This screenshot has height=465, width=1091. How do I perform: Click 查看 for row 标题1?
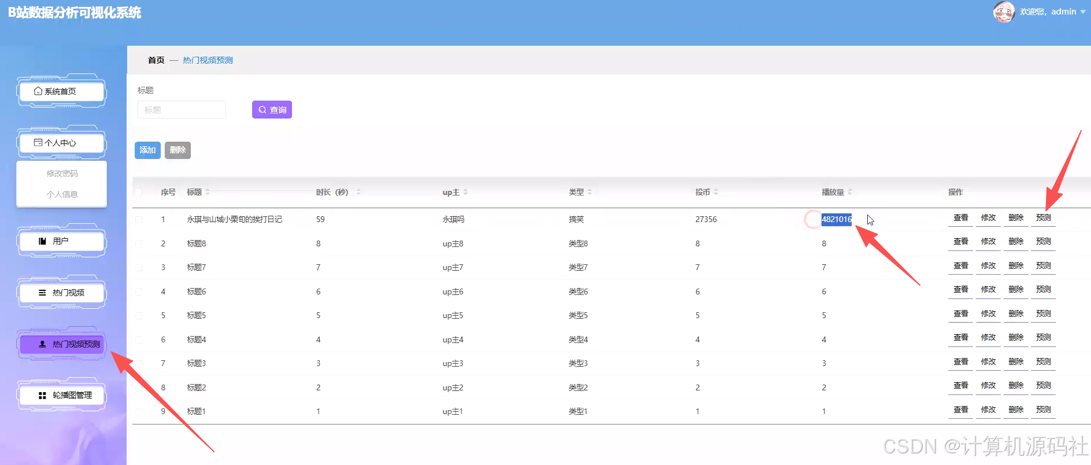coord(960,410)
